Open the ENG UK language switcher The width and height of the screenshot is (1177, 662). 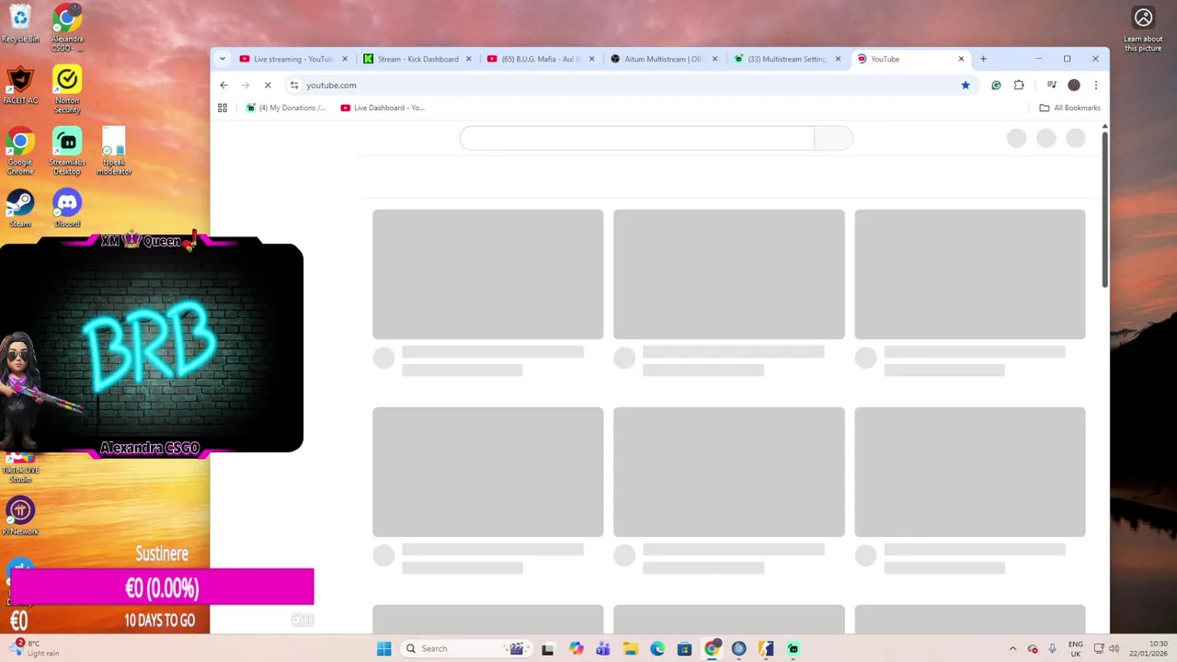tap(1075, 648)
